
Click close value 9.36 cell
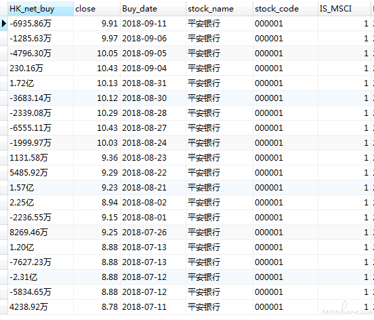[x=97, y=158]
